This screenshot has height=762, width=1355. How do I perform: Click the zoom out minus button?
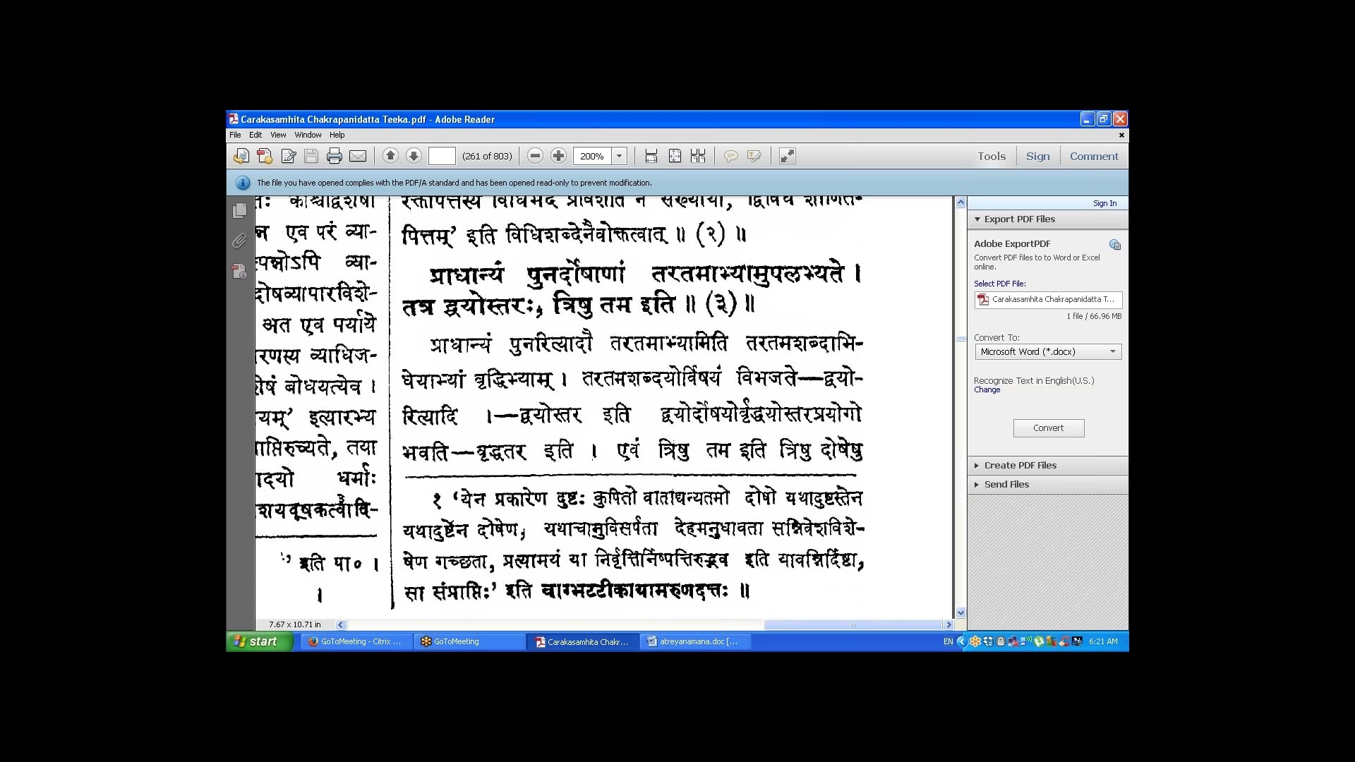(535, 156)
